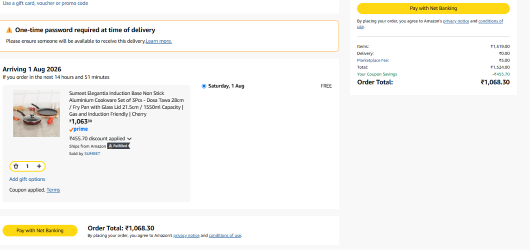
Task: Click the sidebar Order Total ₹1,068.30 amount
Action: [495, 82]
